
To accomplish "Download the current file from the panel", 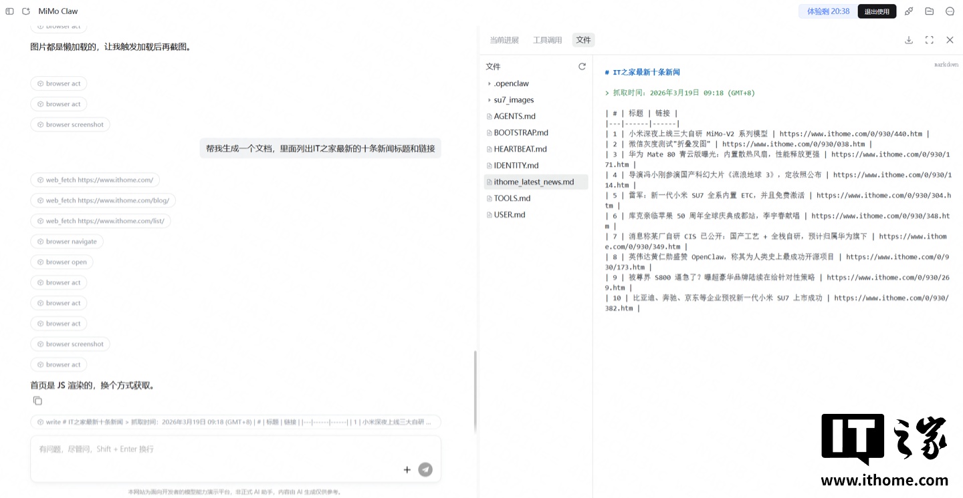I will click(909, 40).
